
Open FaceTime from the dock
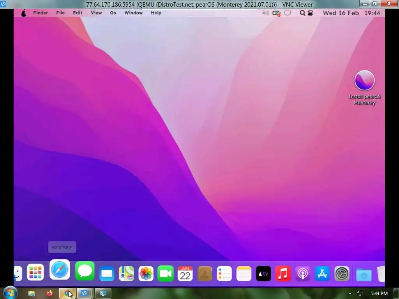click(x=165, y=274)
